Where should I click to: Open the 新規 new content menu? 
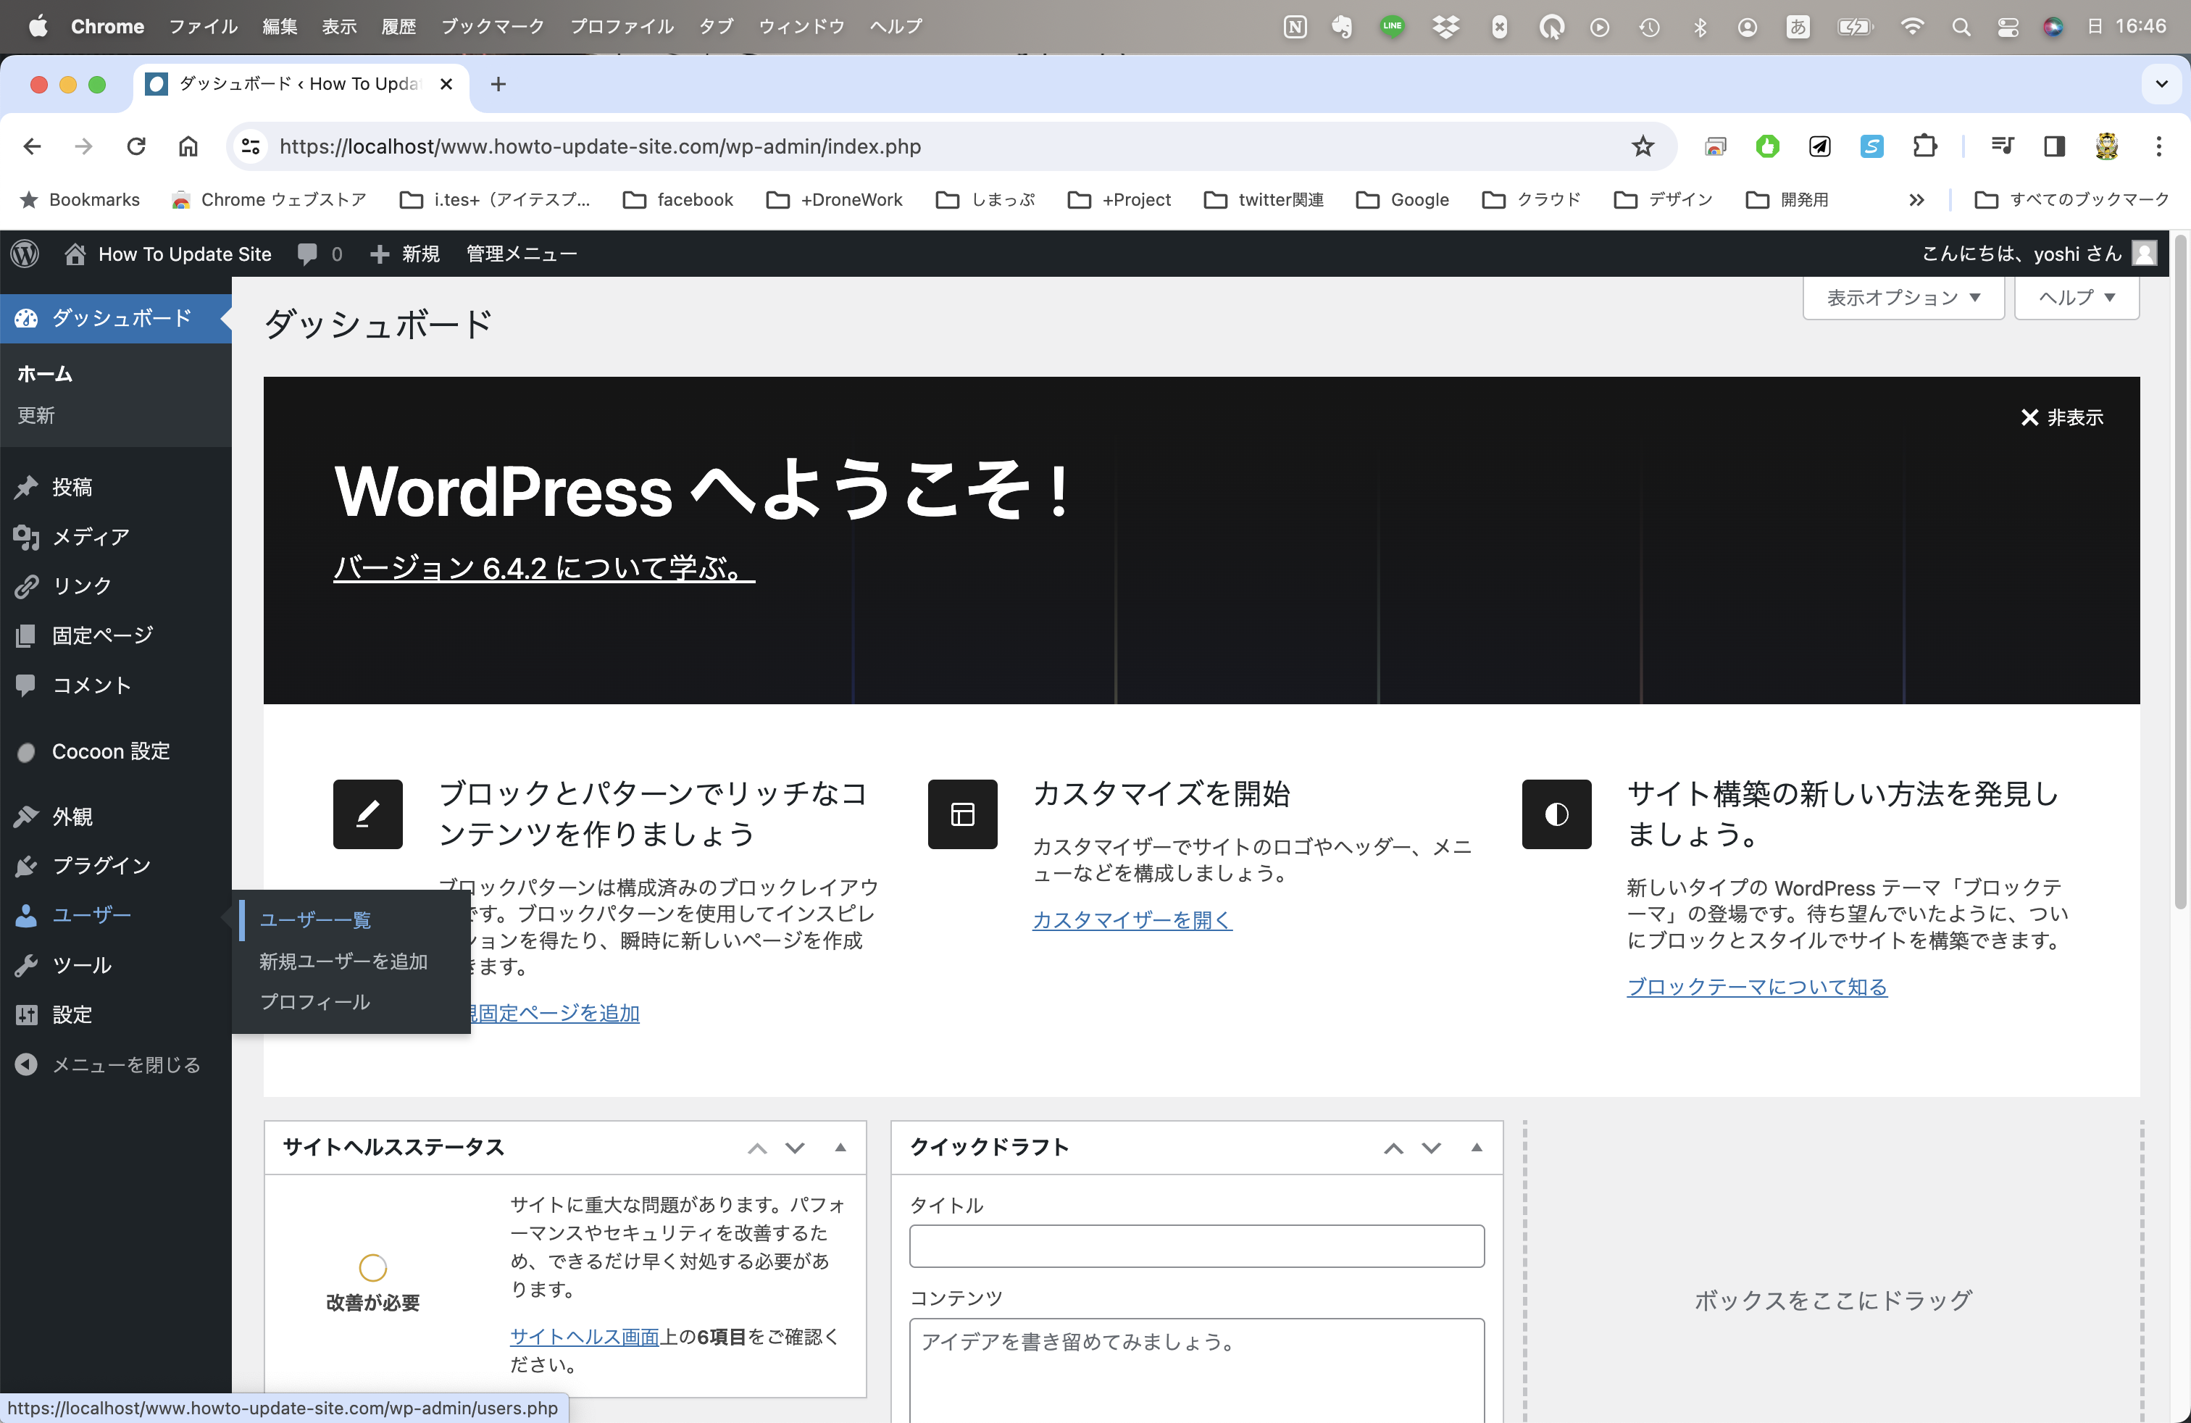click(x=405, y=254)
